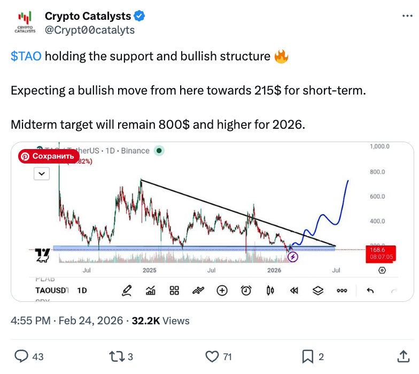Select the candlestick chart type icon
Viewport: 419px width, 374px height.
270,291
